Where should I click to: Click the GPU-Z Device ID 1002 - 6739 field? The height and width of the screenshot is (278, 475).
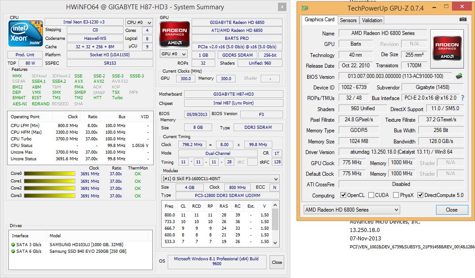point(354,87)
